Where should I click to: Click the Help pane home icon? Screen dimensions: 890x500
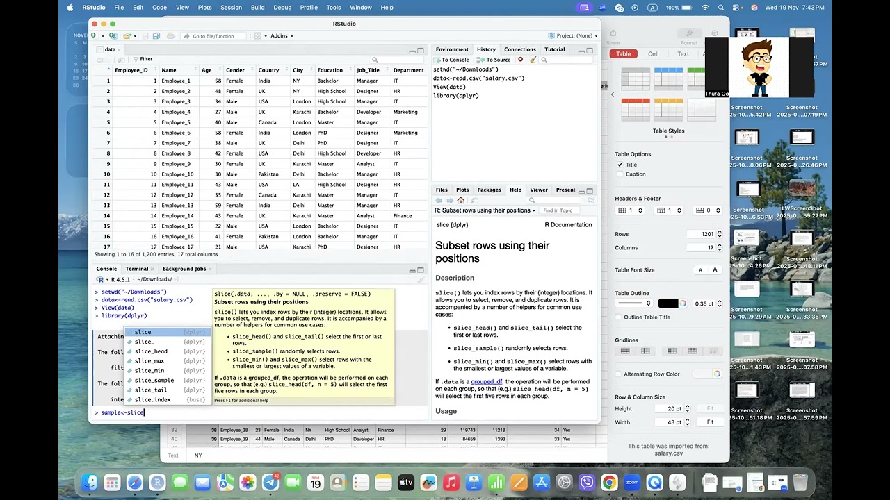(460, 200)
